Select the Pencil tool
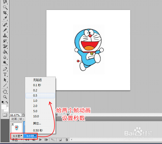Image resolution: width=162 pixels, height=144 pixels. click(x=5, y=30)
